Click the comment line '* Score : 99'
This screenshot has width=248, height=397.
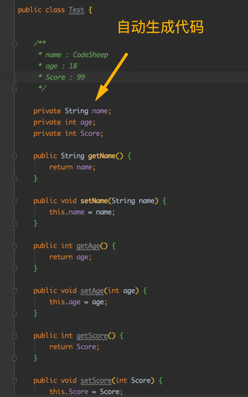pos(61,77)
